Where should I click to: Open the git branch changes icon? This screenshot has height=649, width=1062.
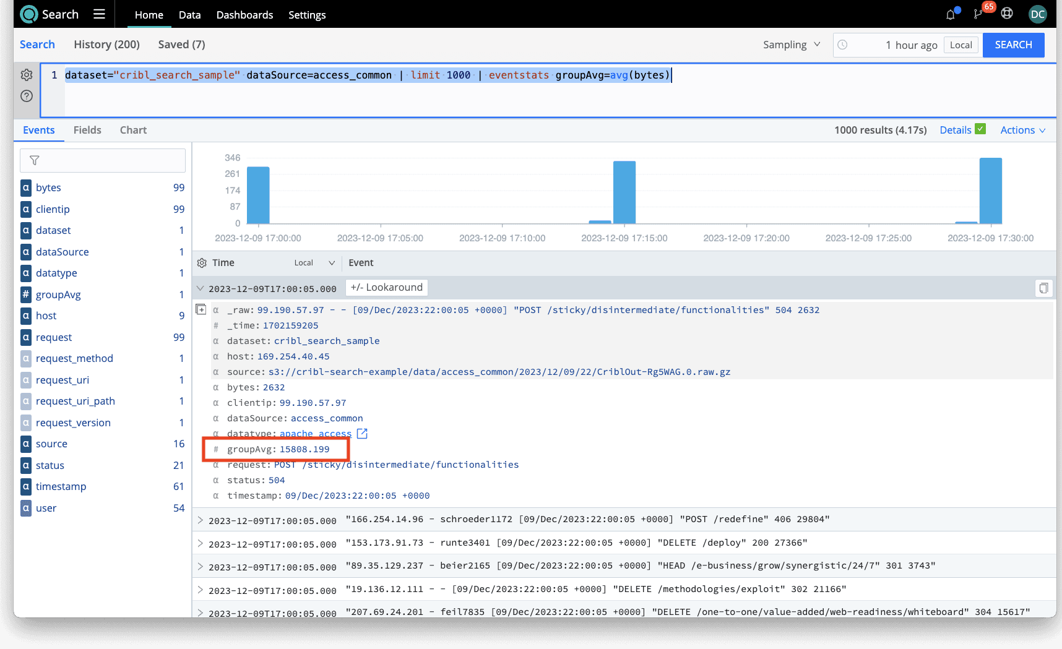(x=978, y=14)
